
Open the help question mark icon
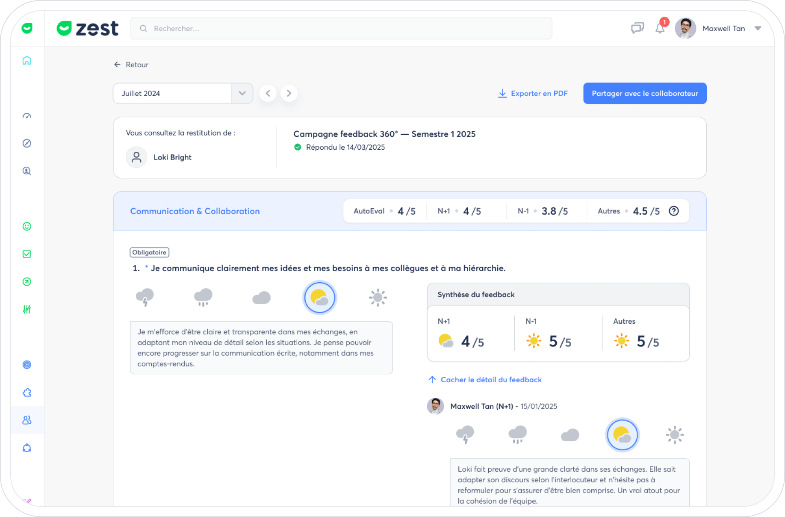tap(674, 211)
